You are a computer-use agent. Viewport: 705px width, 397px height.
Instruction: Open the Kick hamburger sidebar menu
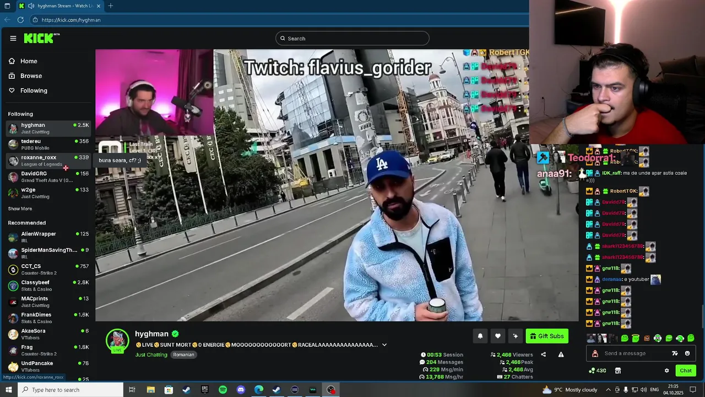coord(13,38)
